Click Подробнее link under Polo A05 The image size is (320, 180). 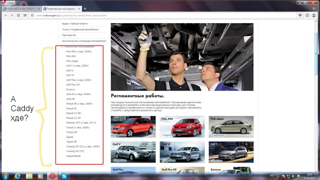(168, 135)
